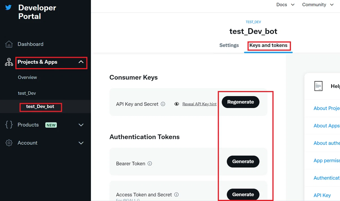Open the Community dropdown menu
The image size is (340, 201).
[318, 5]
